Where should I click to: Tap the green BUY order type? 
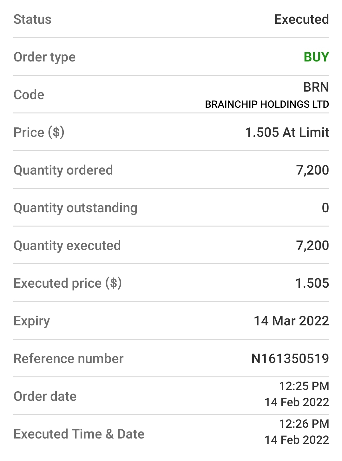click(316, 57)
